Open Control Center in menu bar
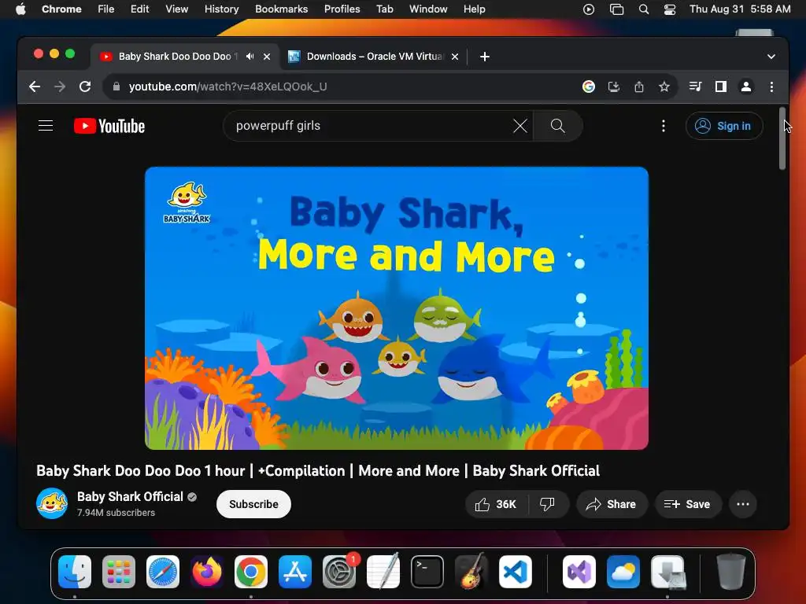Screen dimensions: 806x604 tap(670, 9)
